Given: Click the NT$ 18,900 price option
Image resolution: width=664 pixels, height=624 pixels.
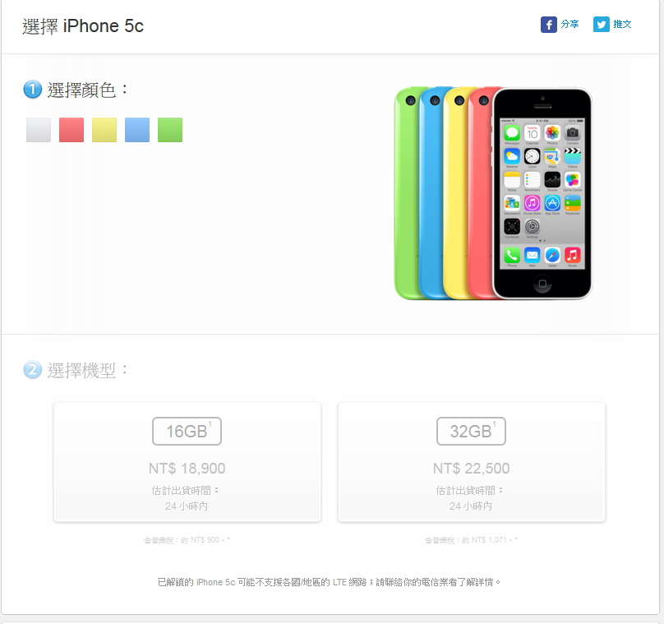Looking at the screenshot, I should [187, 468].
